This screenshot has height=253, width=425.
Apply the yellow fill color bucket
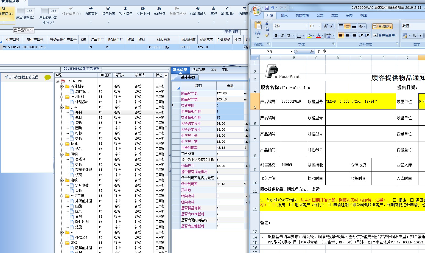pos(309,36)
